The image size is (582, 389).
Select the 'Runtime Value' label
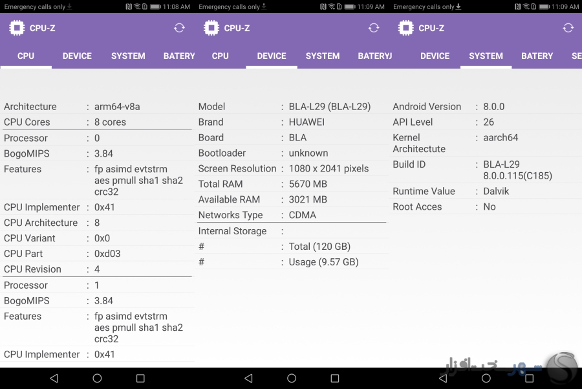424,192
